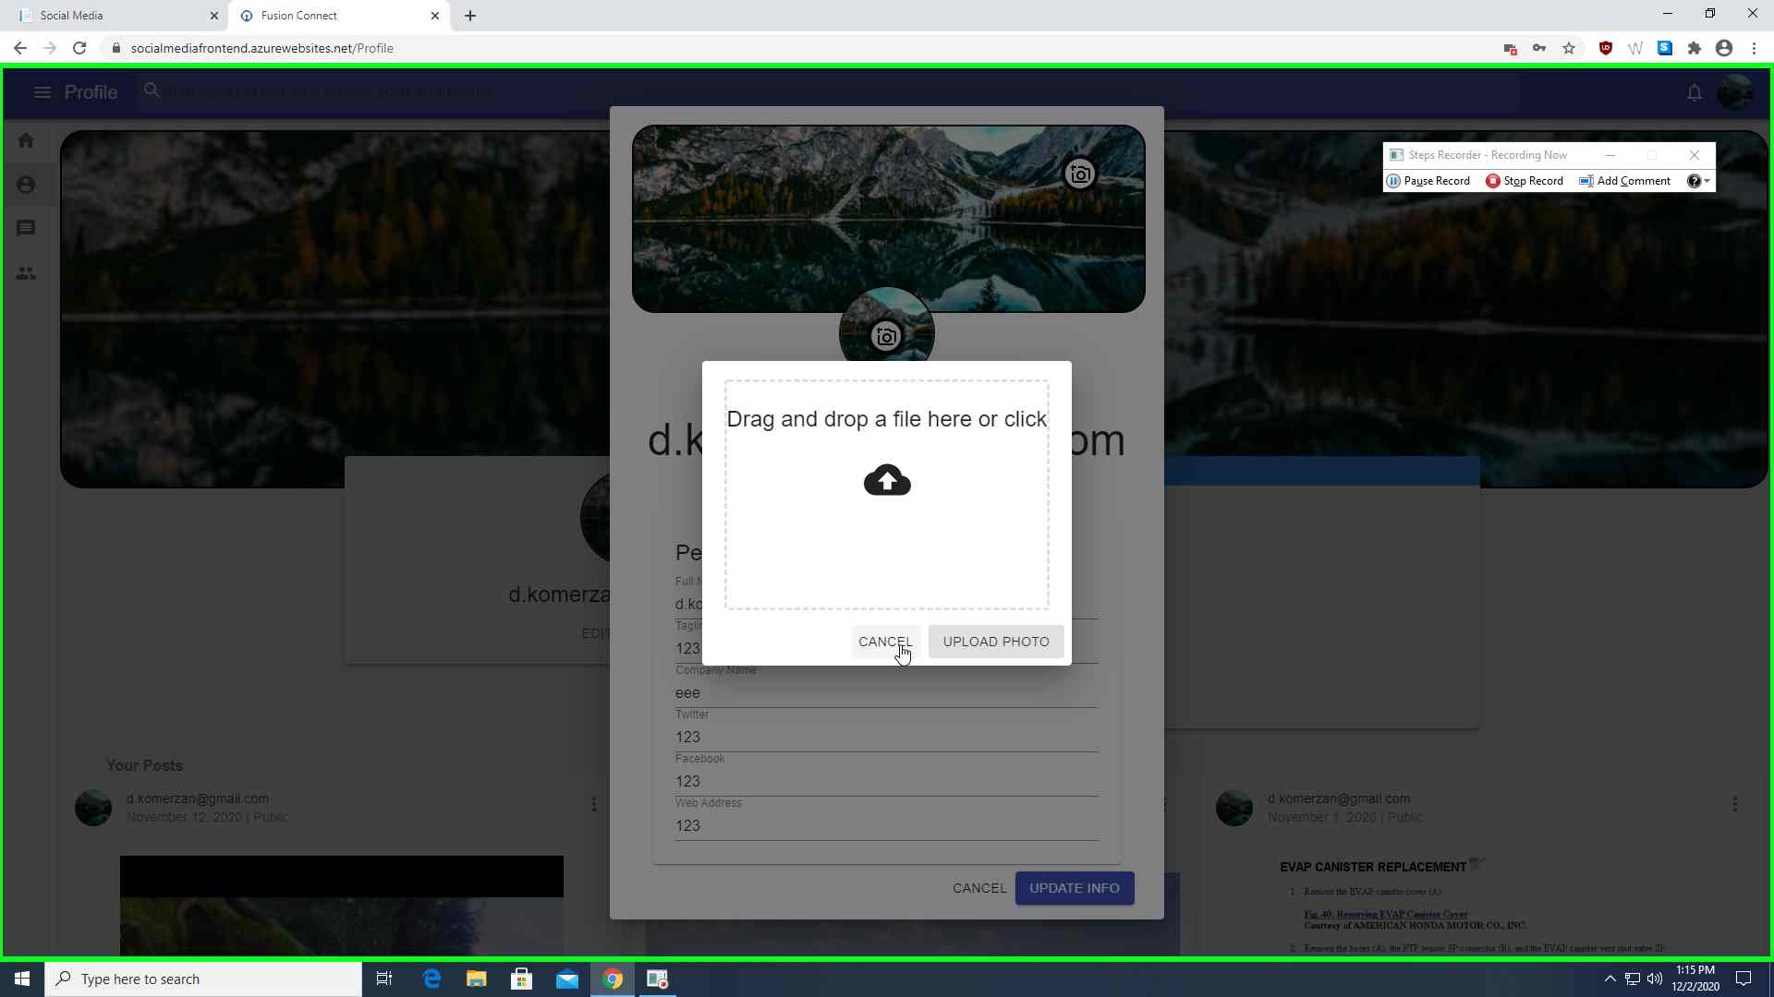This screenshot has height=997, width=1774.
Task: Show hidden system tray icons chevron
Action: pyautogui.click(x=1610, y=979)
